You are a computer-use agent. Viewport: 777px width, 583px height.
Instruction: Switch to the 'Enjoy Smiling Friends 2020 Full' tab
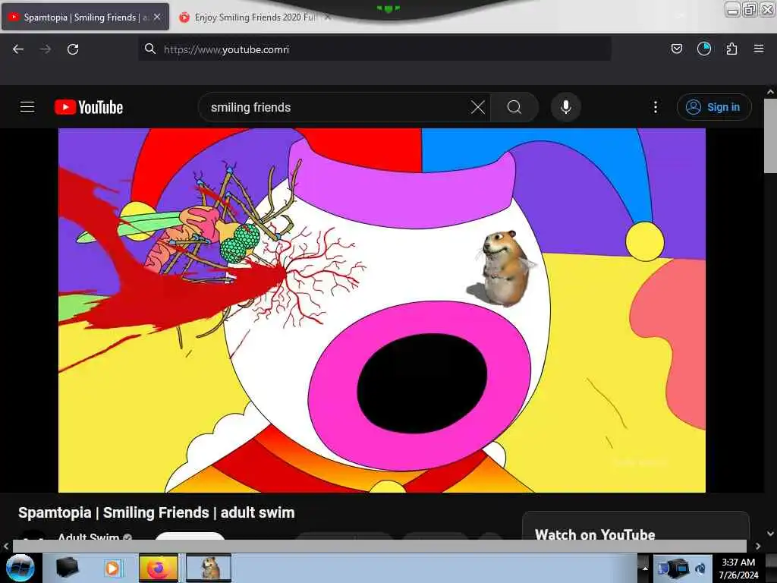[255, 17]
